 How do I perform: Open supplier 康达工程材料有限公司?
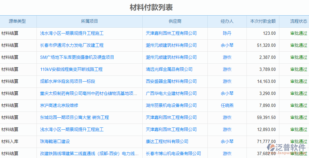tap(167, 141)
